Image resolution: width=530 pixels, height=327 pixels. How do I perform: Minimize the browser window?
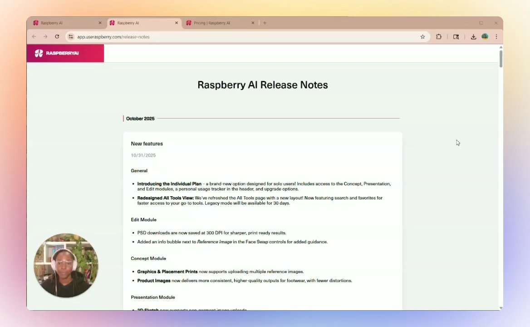pos(467,23)
